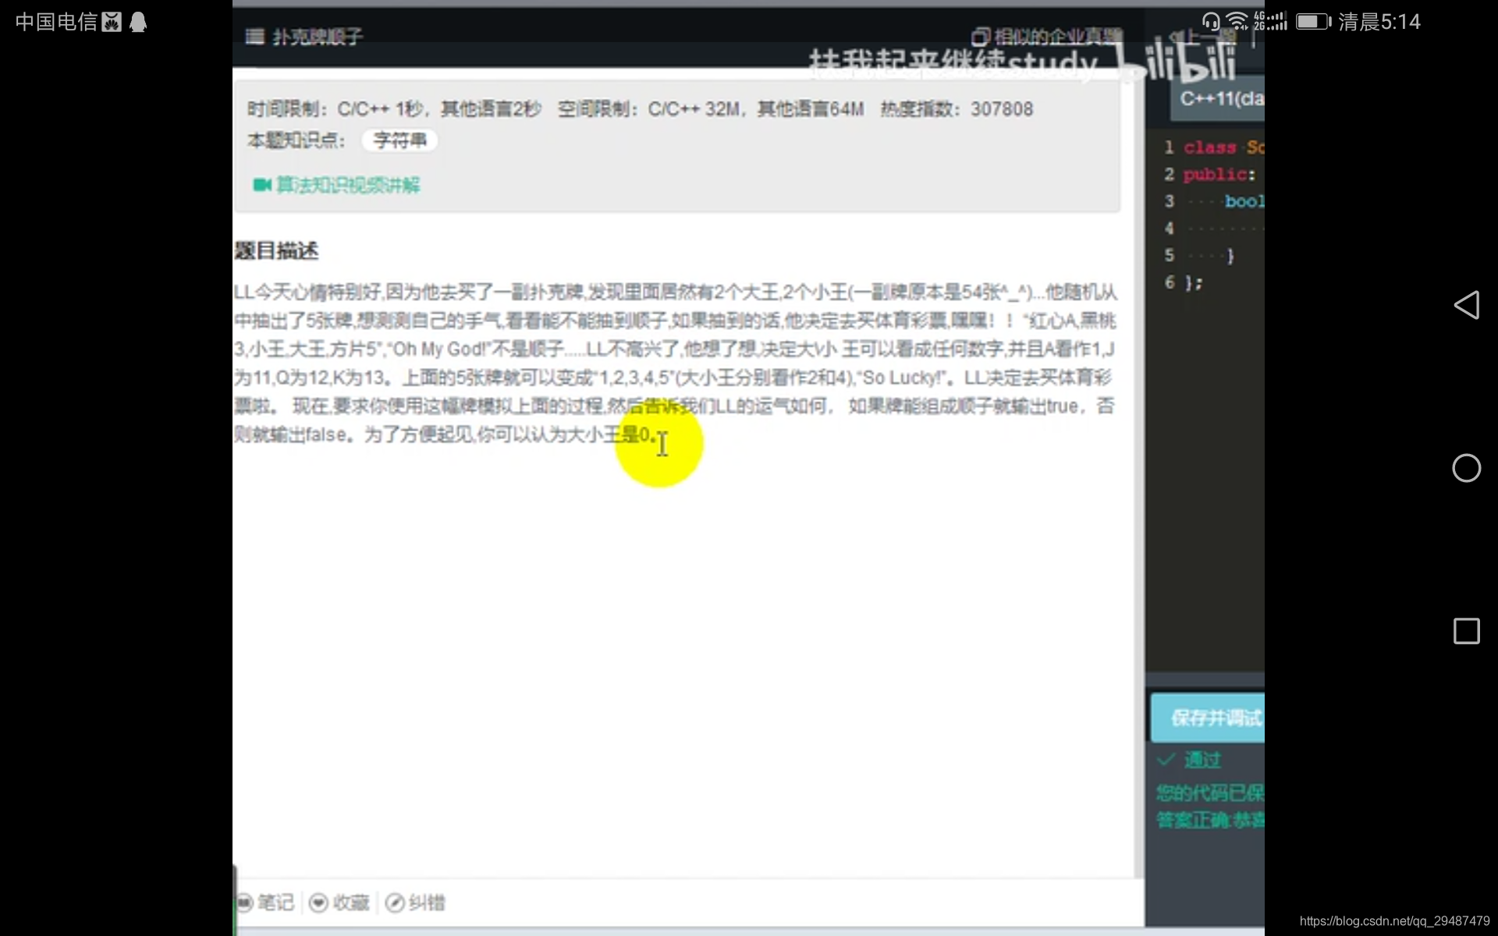Screen dimensions: 1498x936
Task: Click the 相似的企业真题 copy icon
Action: [x=980, y=37]
